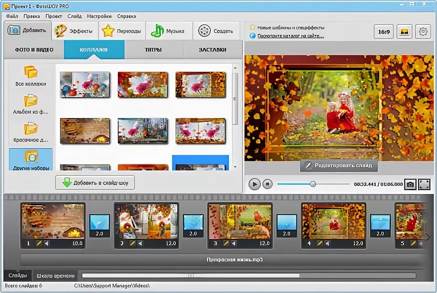Open the Альбом из ф... folder
Screen dimensions: 437x293
30,104
